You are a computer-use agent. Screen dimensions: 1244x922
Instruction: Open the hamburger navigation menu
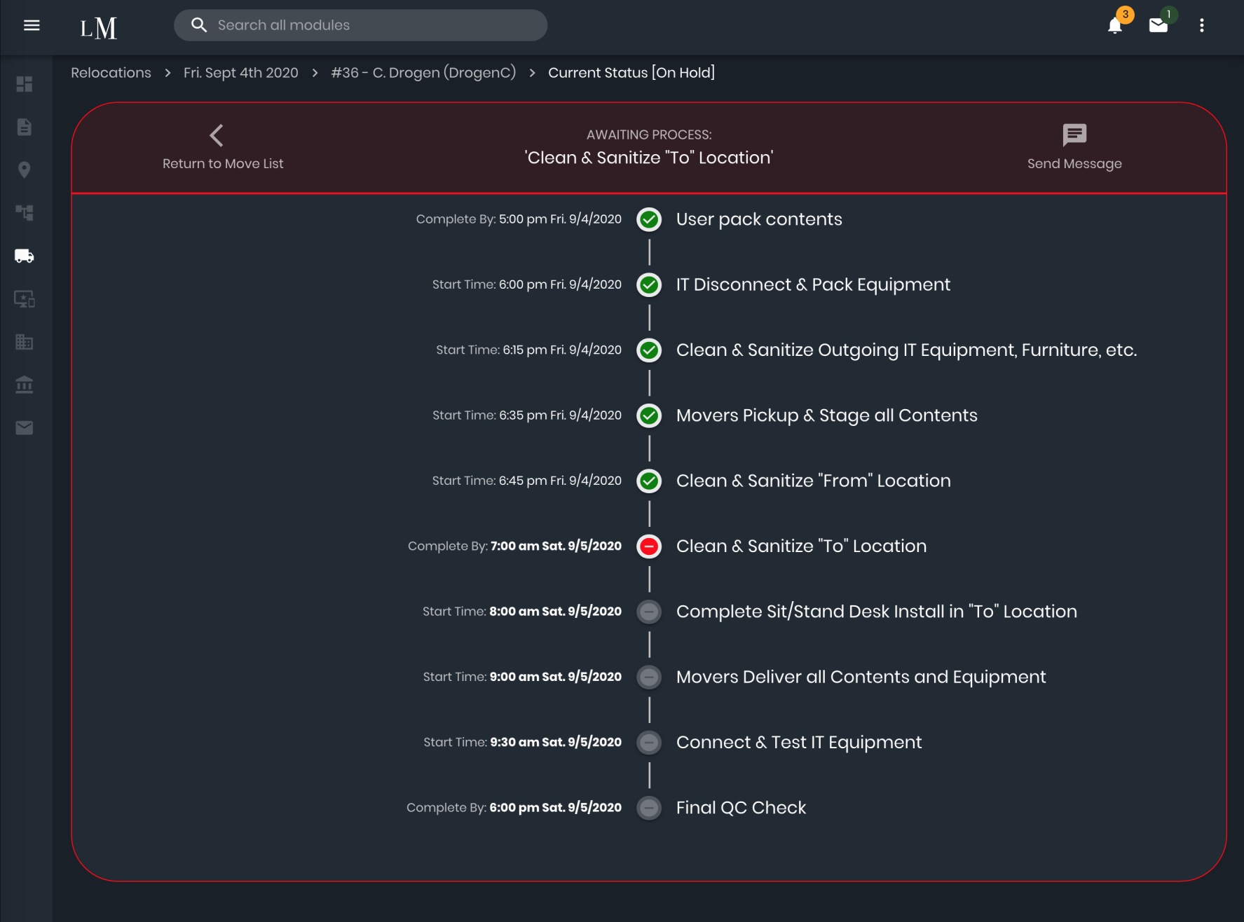(x=32, y=26)
